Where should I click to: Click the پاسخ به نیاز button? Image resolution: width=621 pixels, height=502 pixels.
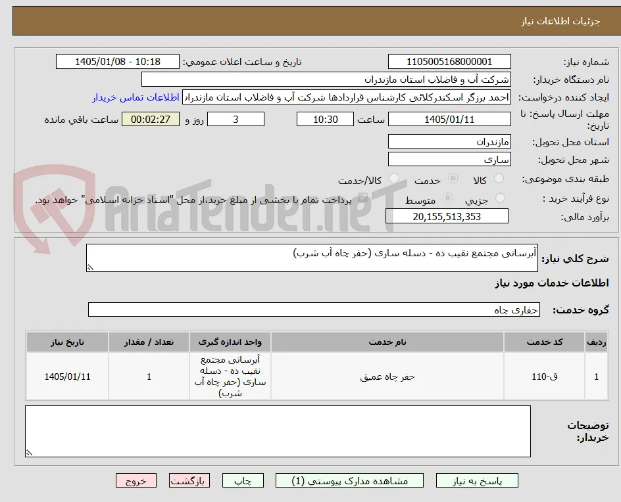477,480
